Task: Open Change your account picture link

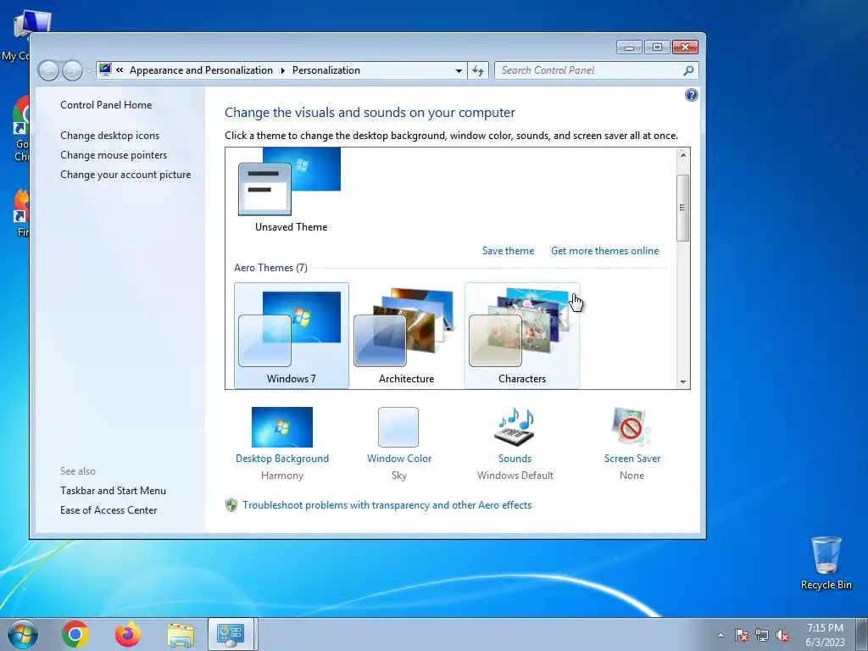Action: tap(125, 175)
